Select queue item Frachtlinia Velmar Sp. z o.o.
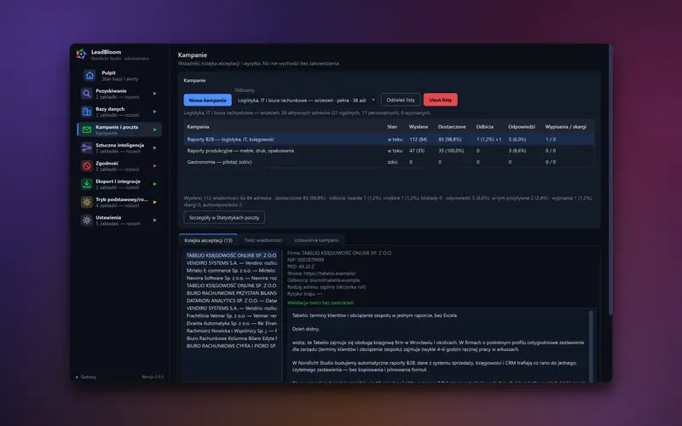 [x=231, y=315]
